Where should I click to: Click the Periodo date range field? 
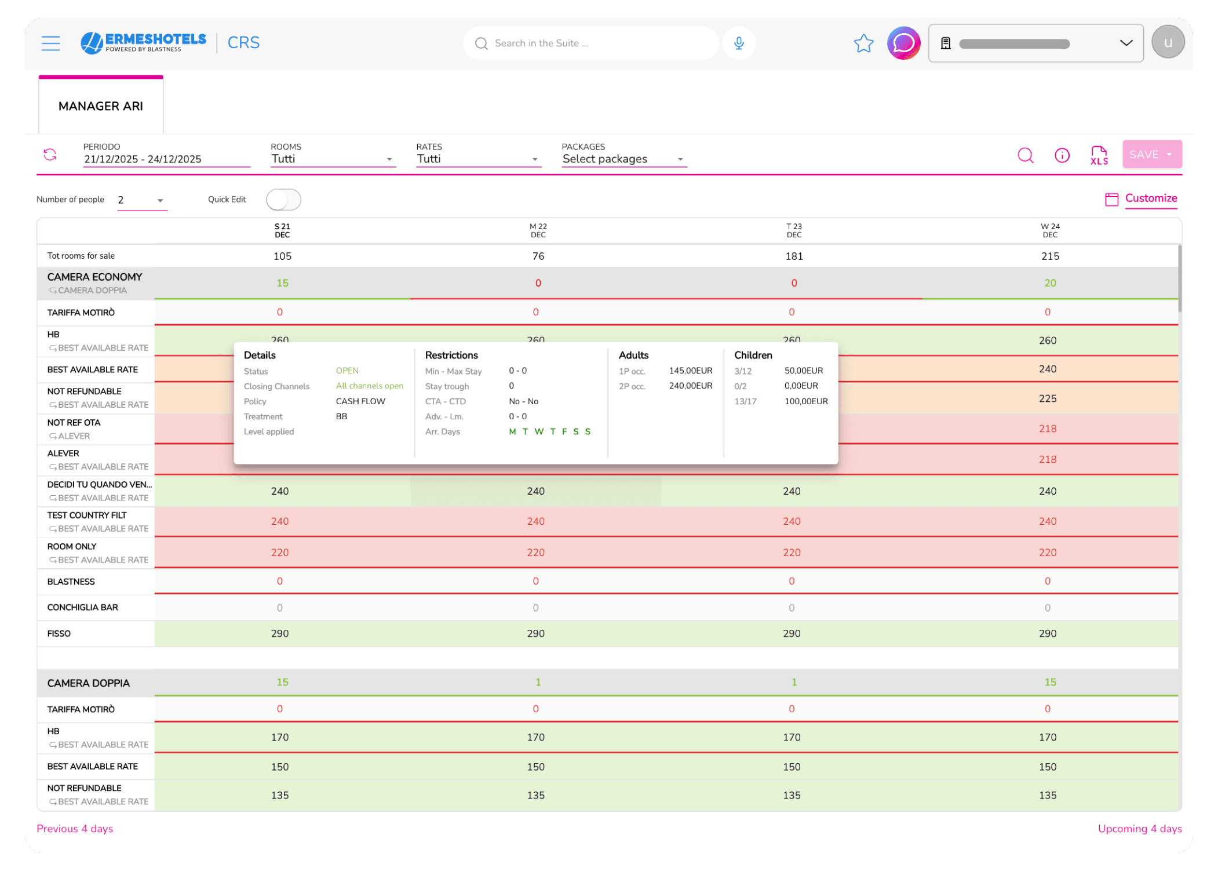[x=166, y=159]
